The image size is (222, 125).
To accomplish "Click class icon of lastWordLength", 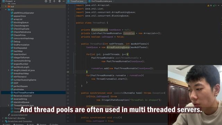I will click(x=12, y=67).
